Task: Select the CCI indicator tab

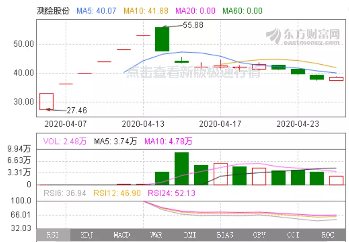Action: 293,235
